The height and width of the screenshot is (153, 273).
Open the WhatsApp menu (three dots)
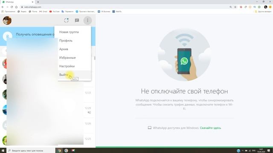tap(87, 20)
